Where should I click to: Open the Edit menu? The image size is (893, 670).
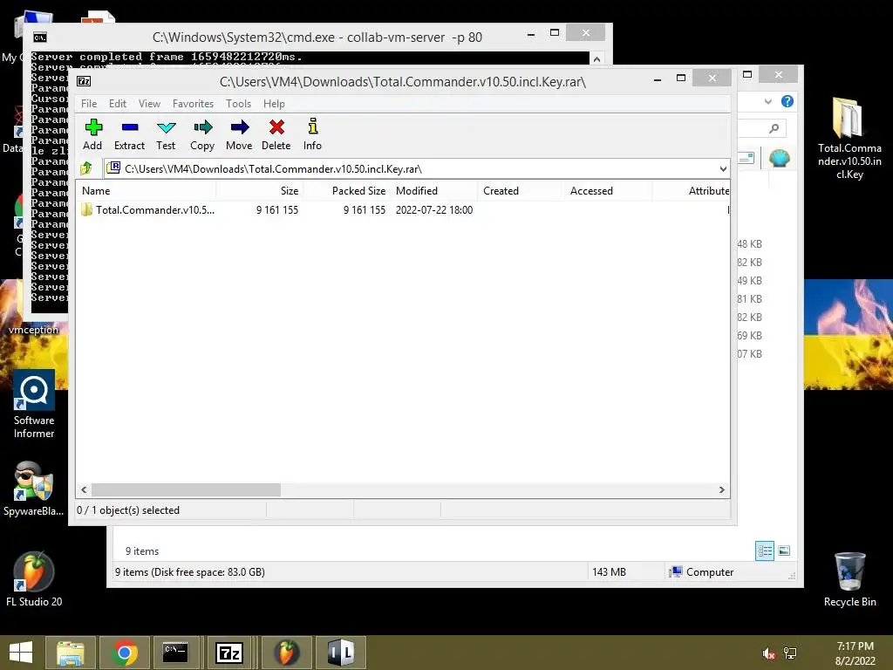point(118,104)
